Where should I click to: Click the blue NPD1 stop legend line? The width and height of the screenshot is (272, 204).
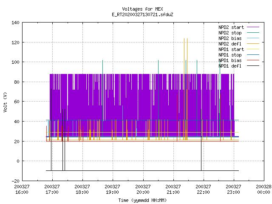253,55
